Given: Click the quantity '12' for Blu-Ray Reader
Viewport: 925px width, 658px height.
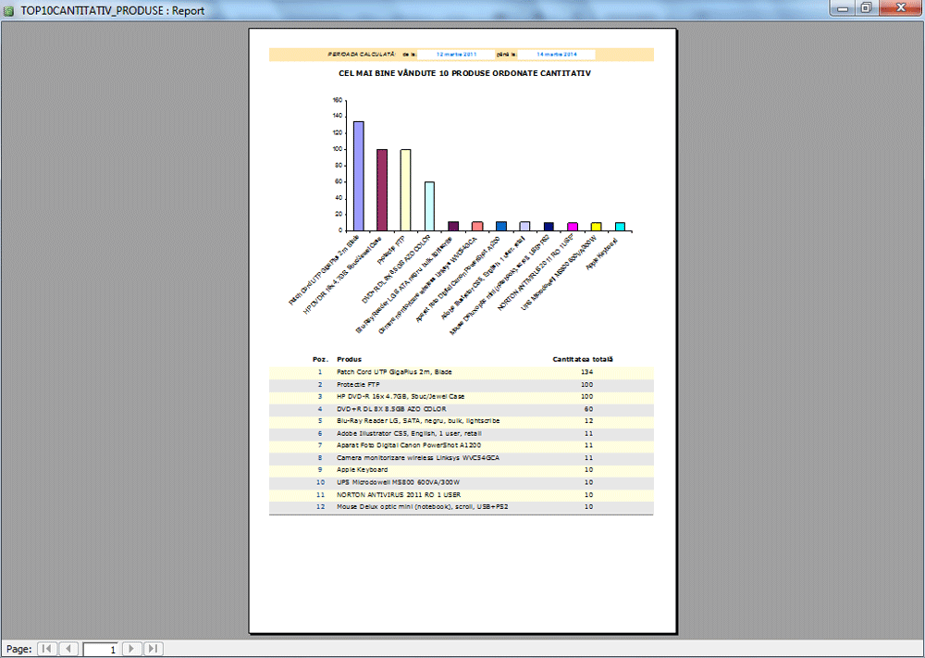Looking at the screenshot, I should (x=588, y=421).
